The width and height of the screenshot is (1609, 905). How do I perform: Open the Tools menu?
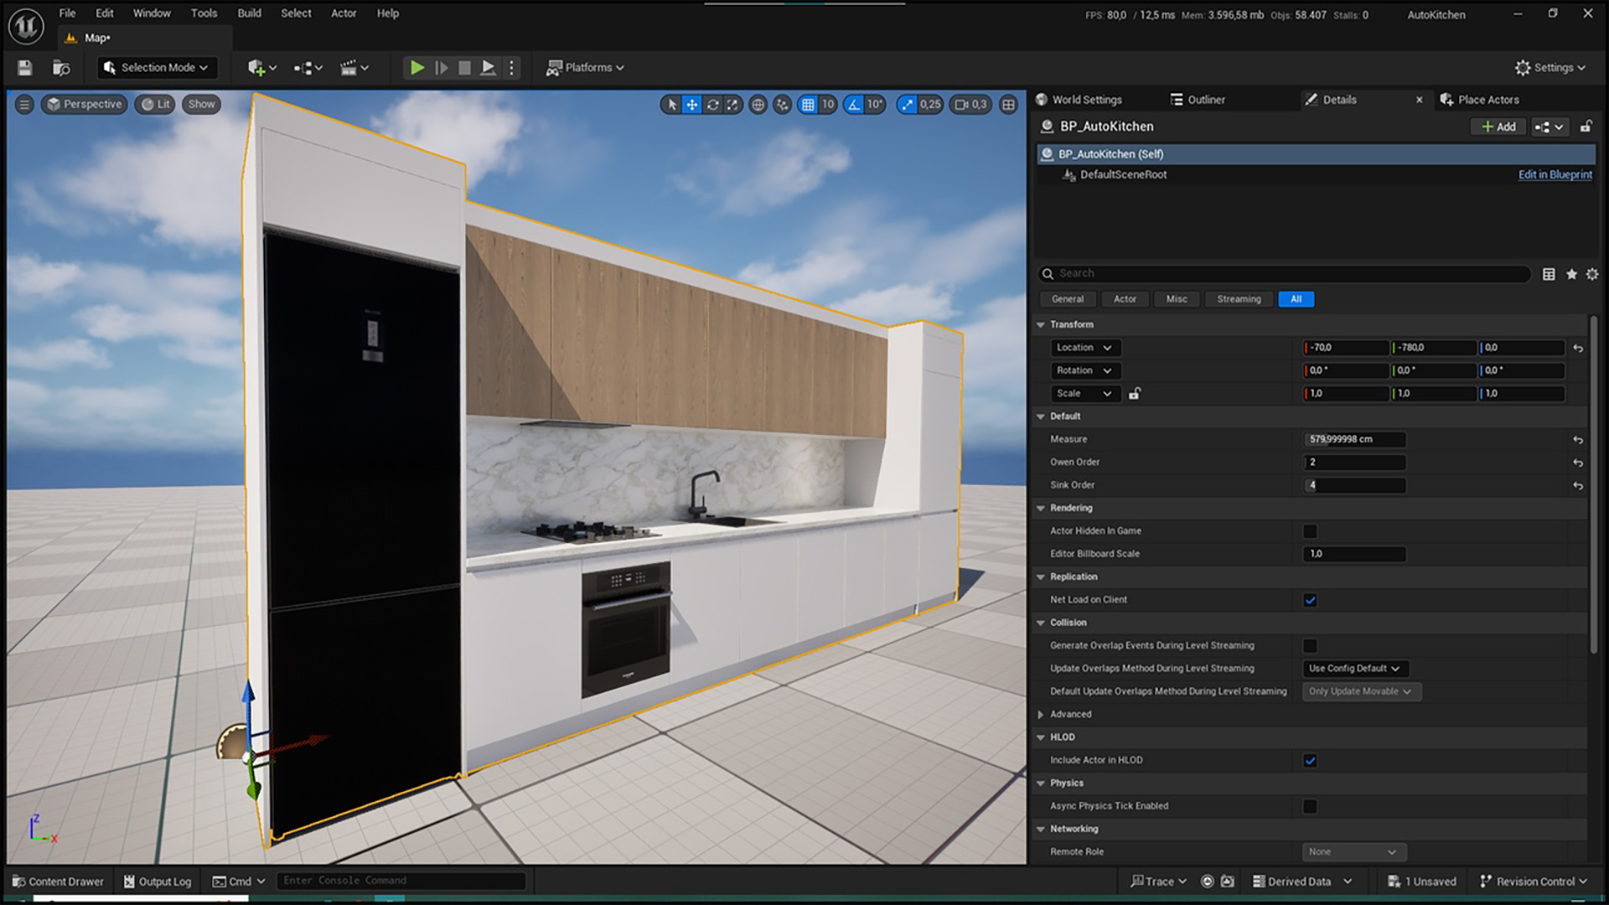(204, 13)
